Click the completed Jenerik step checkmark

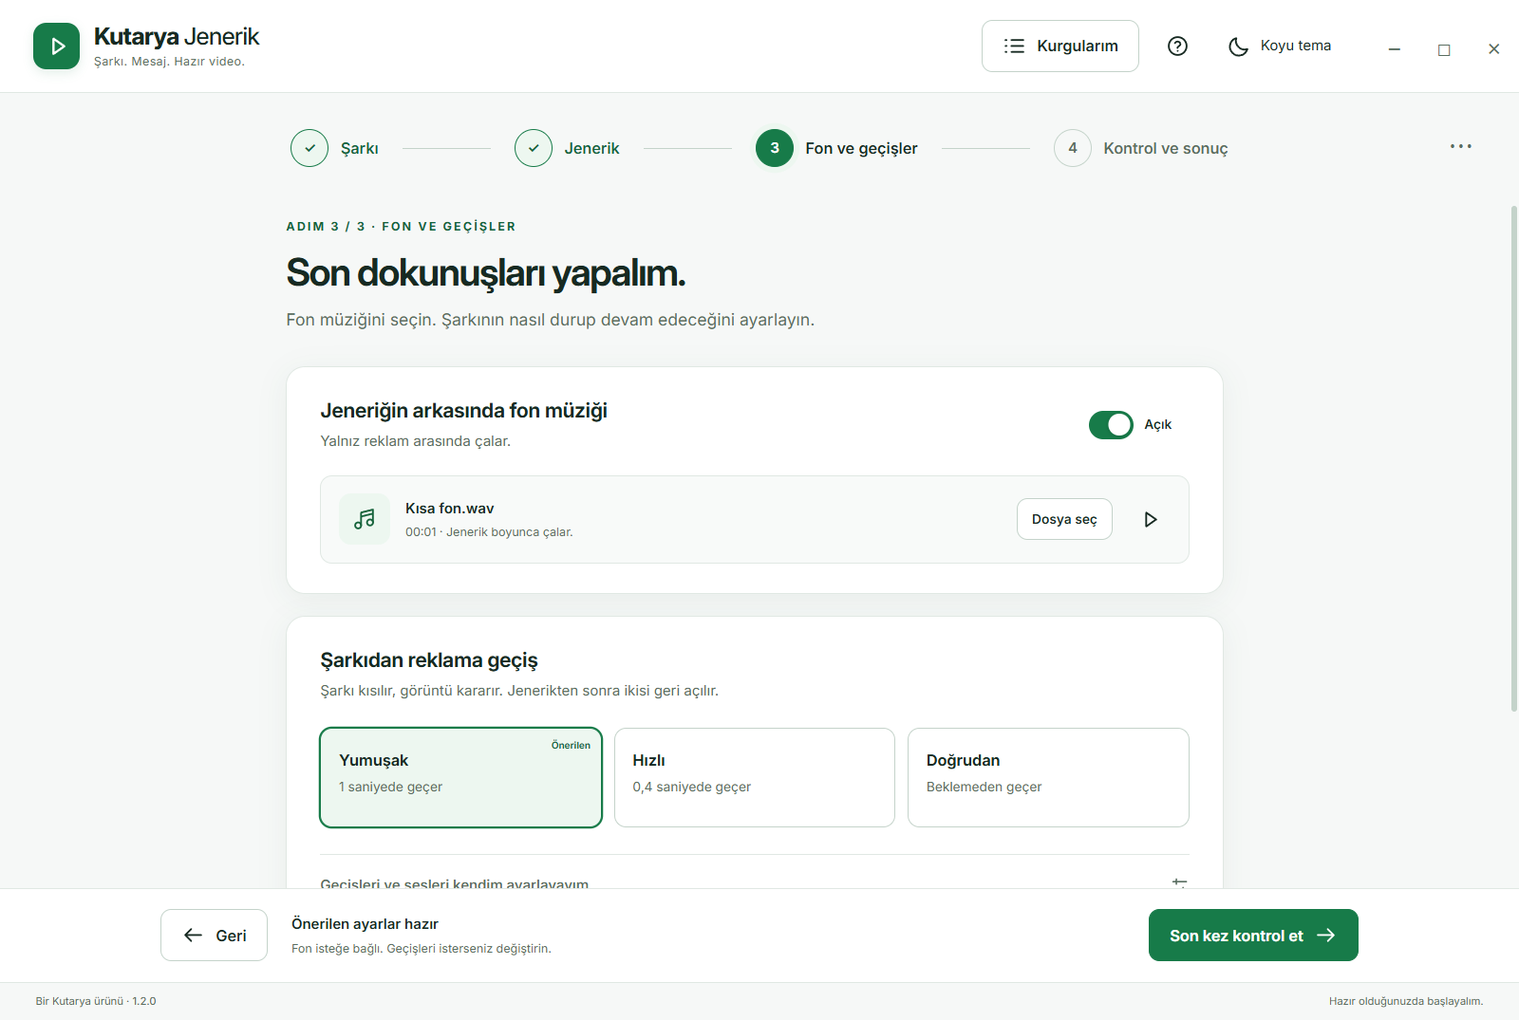534,148
